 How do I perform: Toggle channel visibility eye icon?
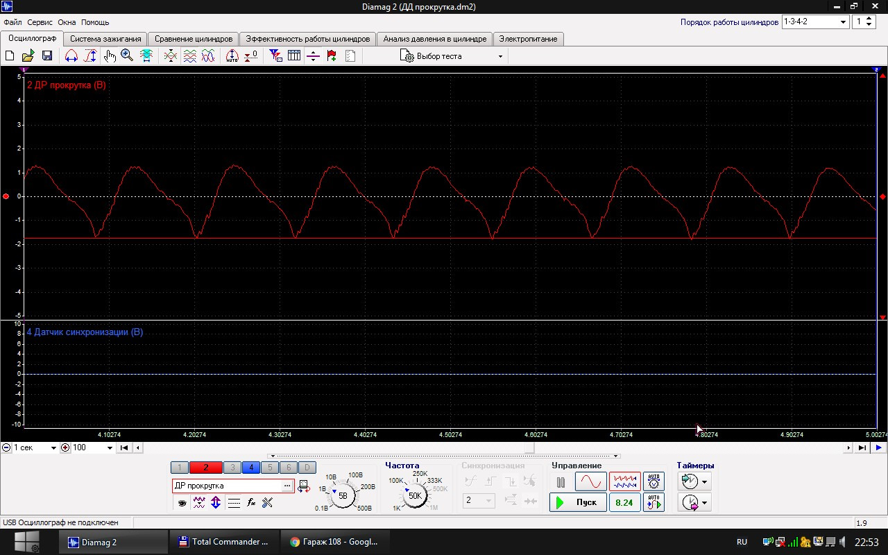pos(182,502)
